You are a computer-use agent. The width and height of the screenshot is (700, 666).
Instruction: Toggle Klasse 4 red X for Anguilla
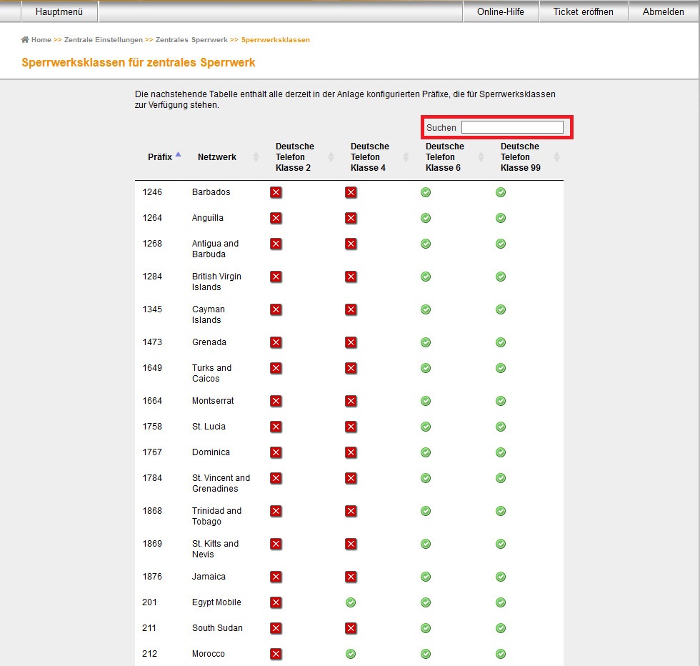coord(351,219)
